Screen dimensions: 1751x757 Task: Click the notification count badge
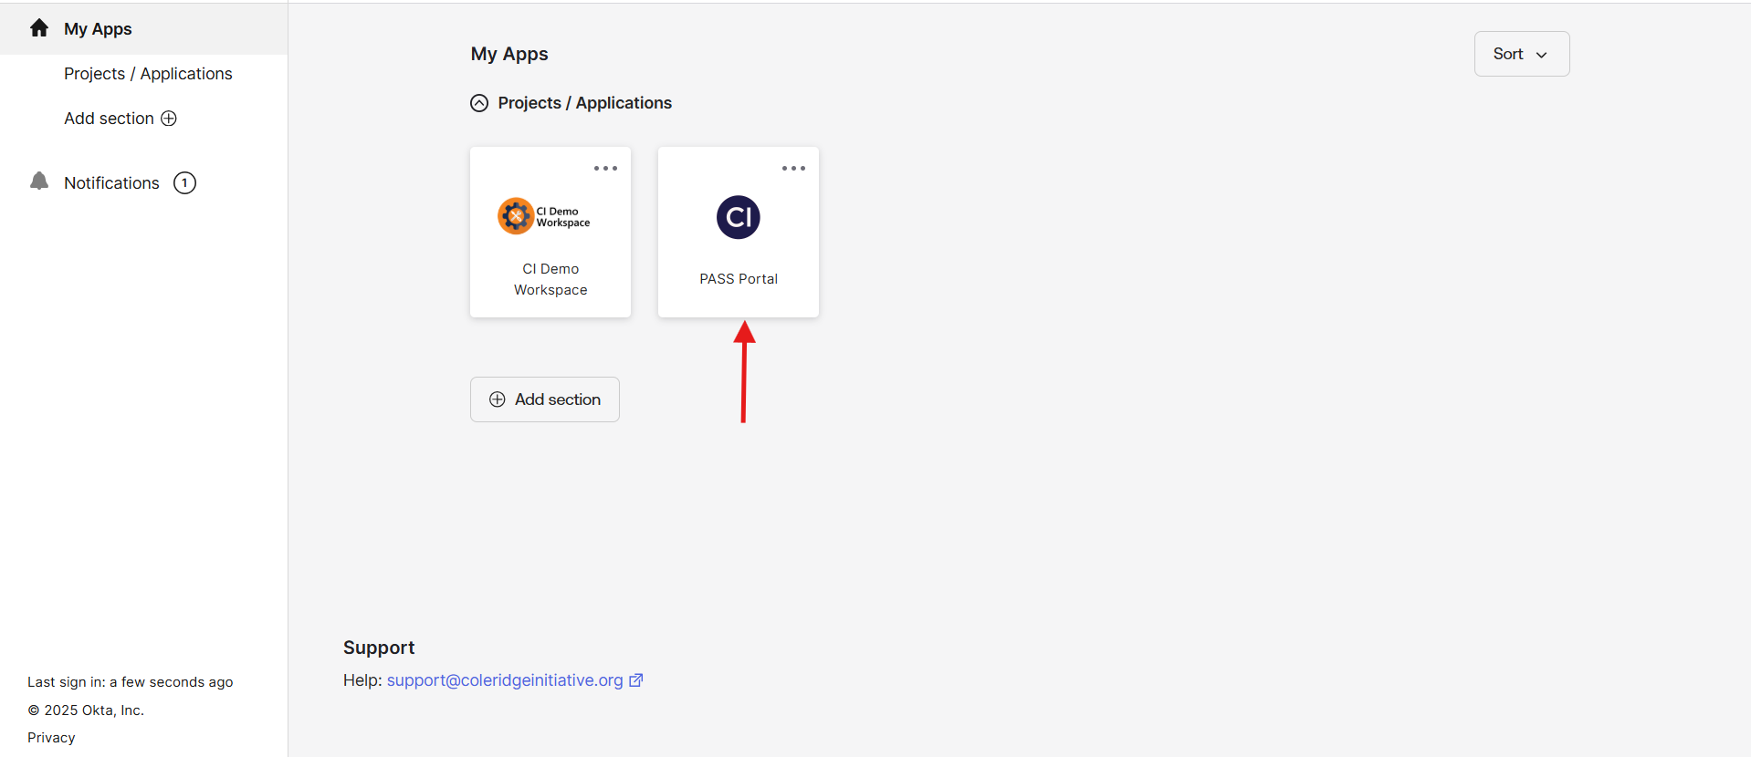pyautogui.click(x=184, y=183)
